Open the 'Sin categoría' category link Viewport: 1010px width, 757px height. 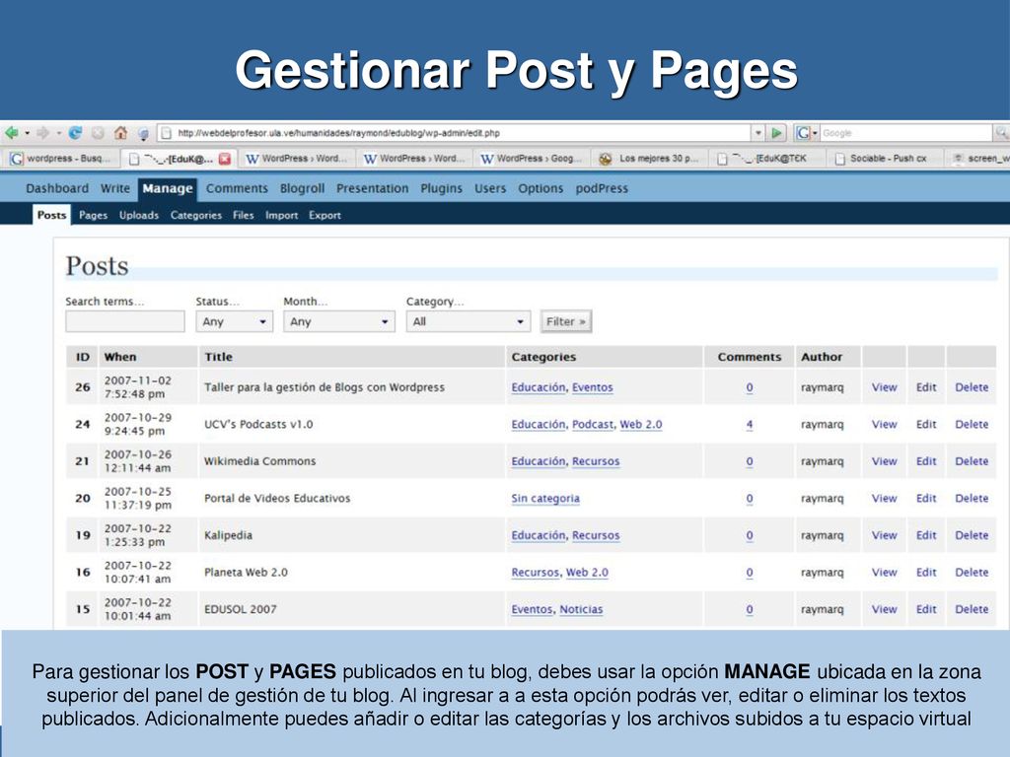point(544,498)
